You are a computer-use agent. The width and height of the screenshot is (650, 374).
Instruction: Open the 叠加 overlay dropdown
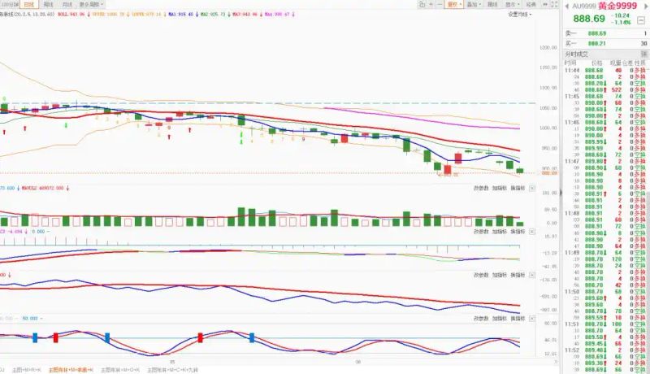(x=474, y=5)
